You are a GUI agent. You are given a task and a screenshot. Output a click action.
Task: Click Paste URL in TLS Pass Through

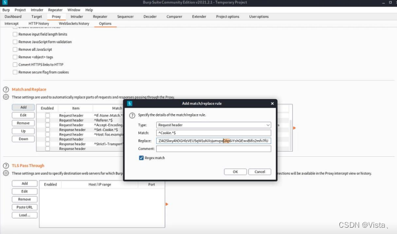point(25,207)
